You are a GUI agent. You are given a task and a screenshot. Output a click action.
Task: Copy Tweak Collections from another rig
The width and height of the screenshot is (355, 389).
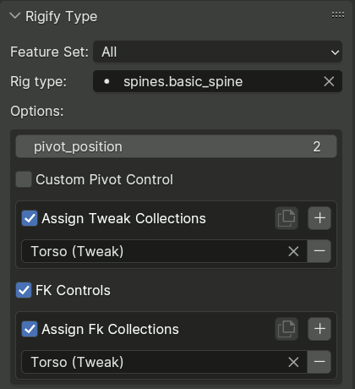click(287, 218)
